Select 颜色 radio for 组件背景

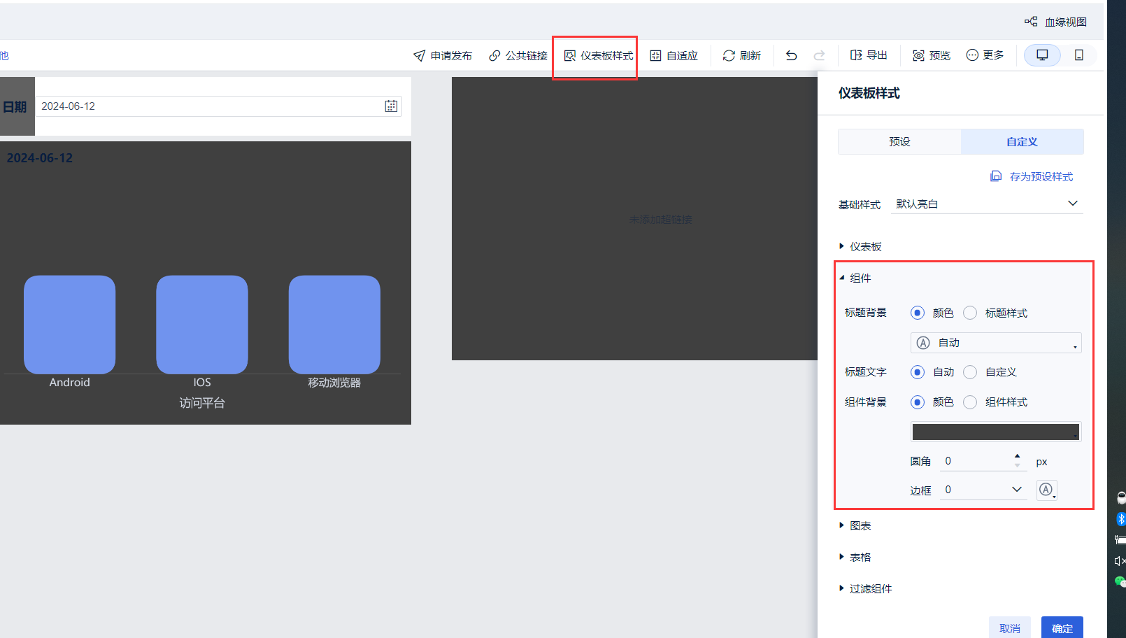pos(918,402)
